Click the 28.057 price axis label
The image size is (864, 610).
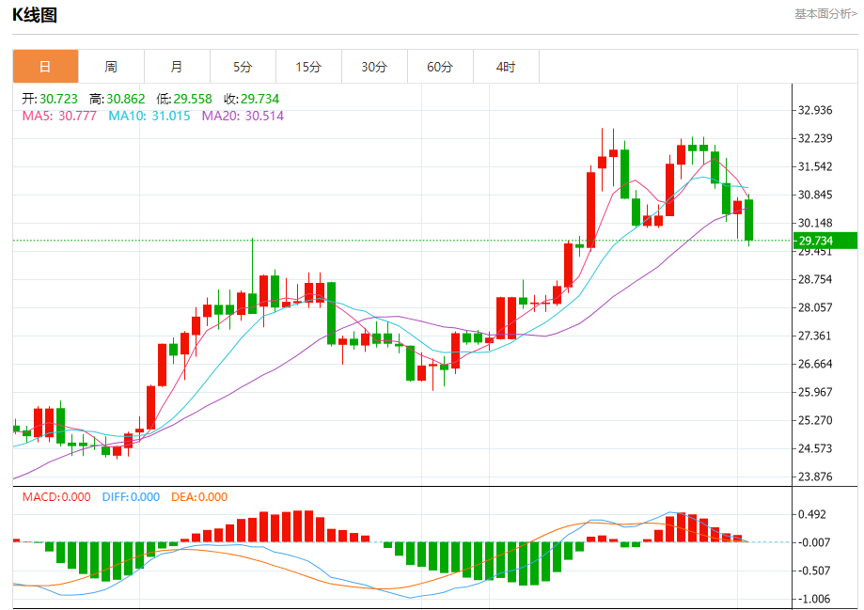click(815, 307)
